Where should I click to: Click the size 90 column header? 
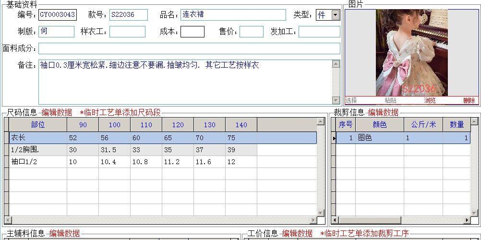coord(83,125)
